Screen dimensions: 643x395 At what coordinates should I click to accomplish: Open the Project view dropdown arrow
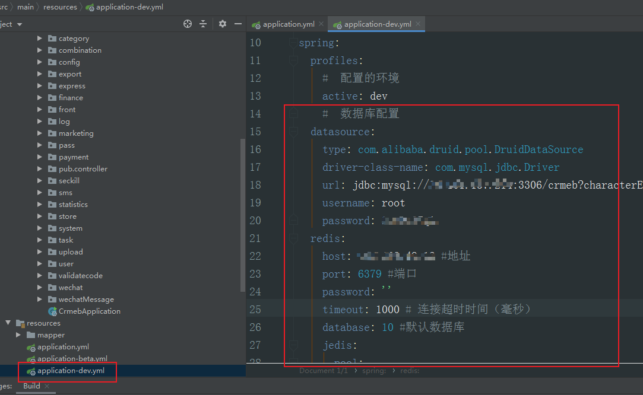(19, 24)
